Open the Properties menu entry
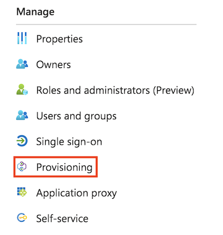Image resolution: width=223 pixels, height=235 pixels. (x=60, y=39)
